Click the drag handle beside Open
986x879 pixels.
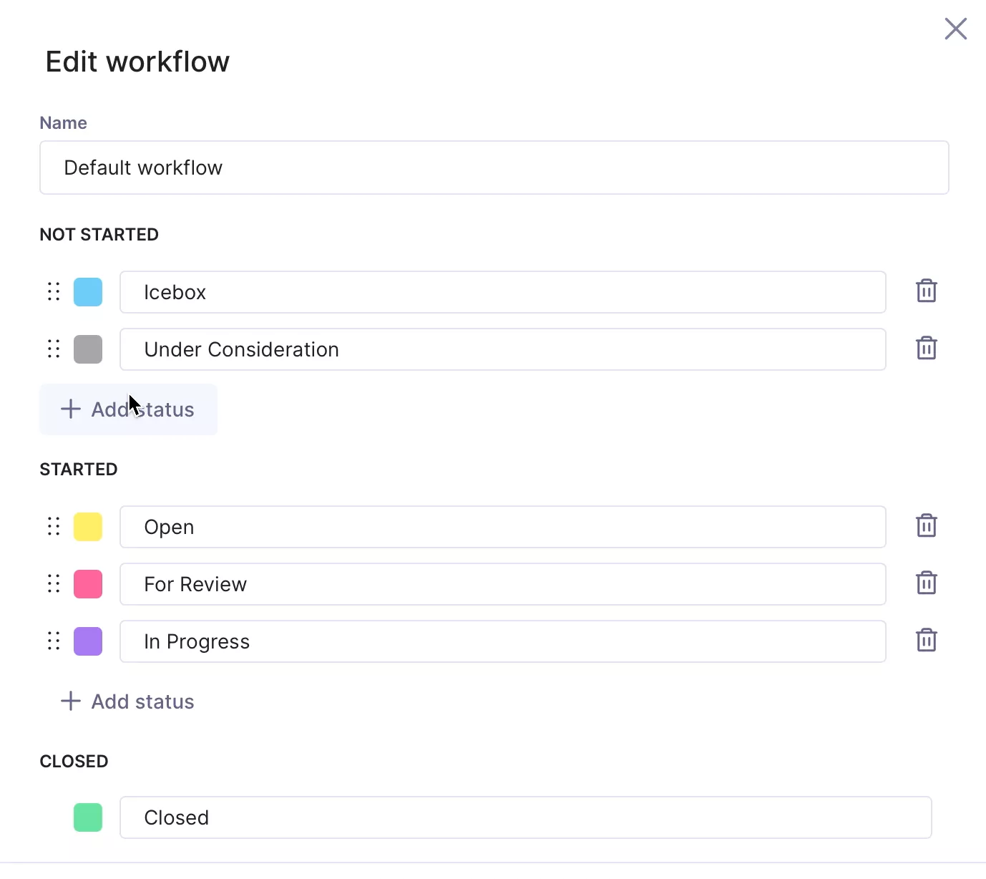pos(54,526)
